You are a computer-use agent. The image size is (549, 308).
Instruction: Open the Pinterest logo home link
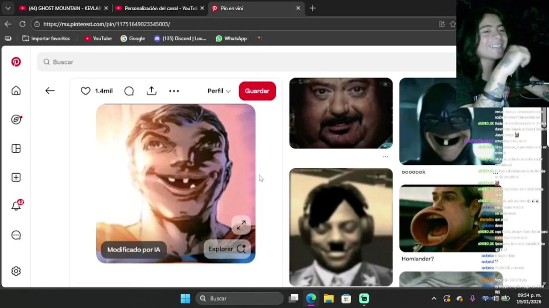point(16,62)
